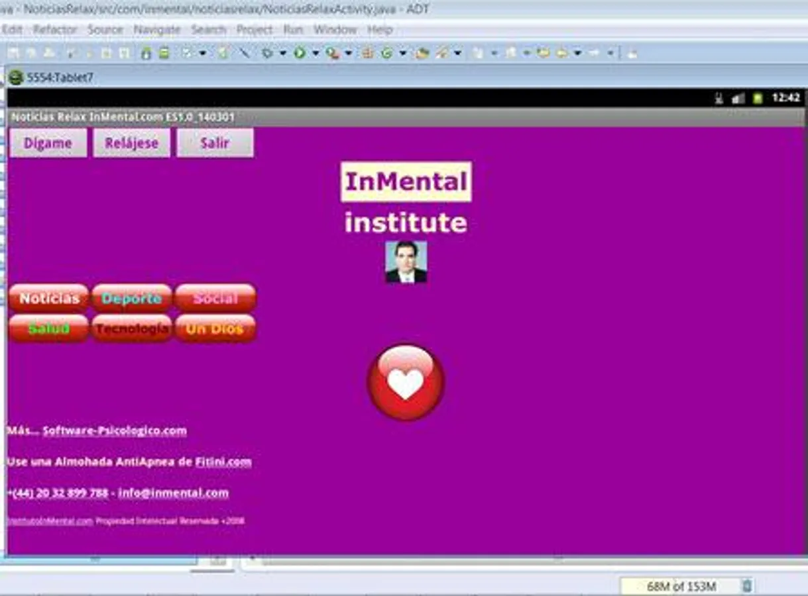This screenshot has width=808, height=596.
Task: Click the emulator battery status icon
Action: pyautogui.click(x=758, y=98)
